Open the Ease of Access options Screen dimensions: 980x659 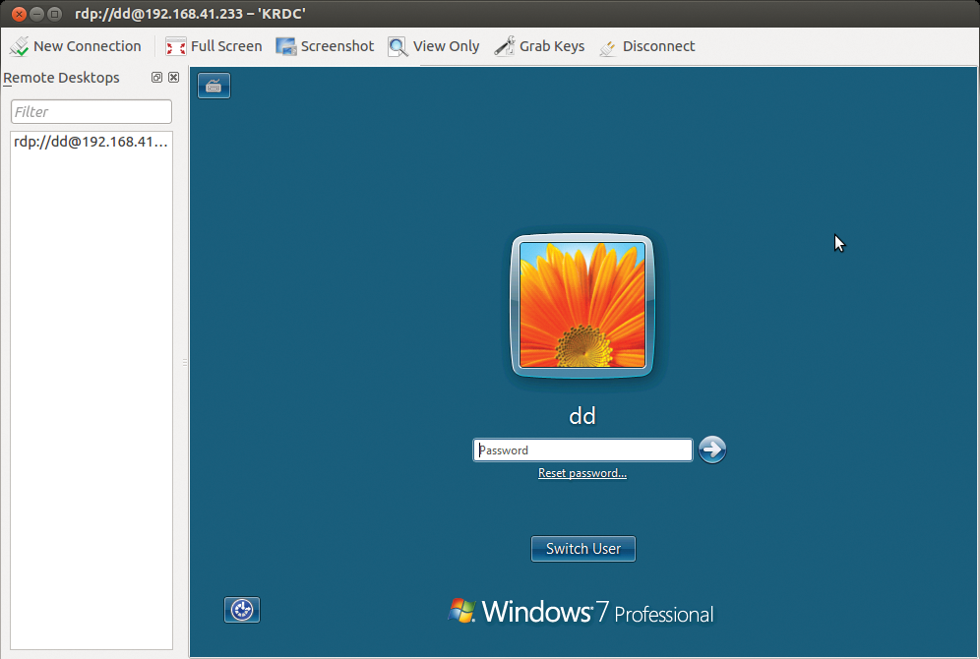tap(241, 609)
